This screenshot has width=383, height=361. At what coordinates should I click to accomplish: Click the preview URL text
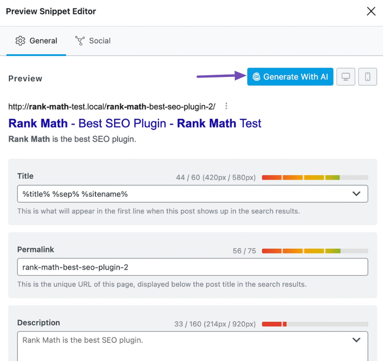click(112, 106)
